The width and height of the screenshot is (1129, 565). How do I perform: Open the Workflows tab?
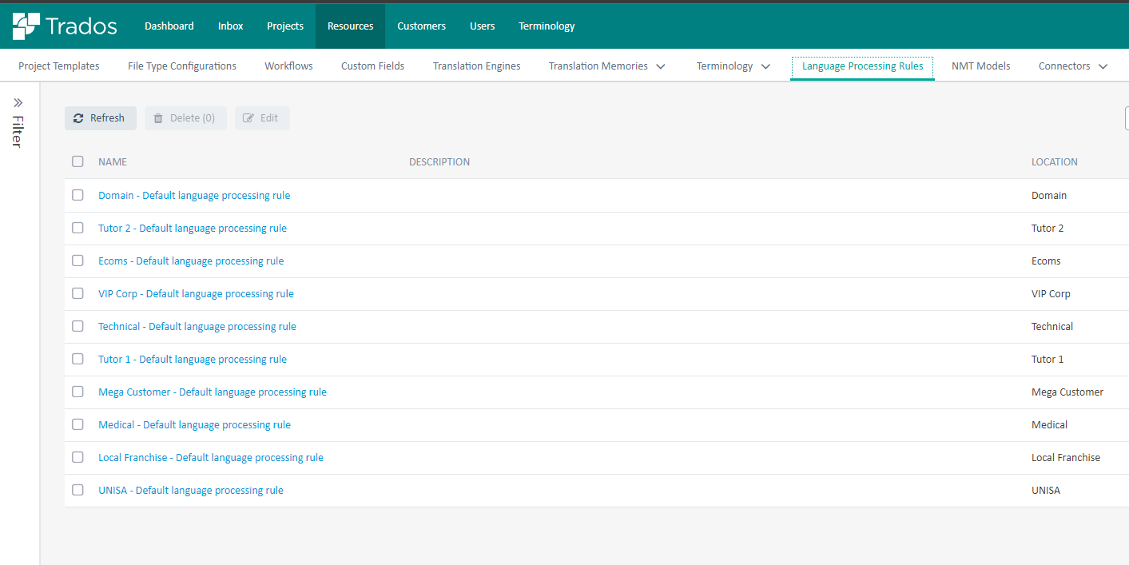pos(288,66)
